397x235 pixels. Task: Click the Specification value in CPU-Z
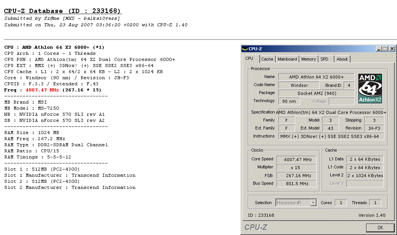[331, 112]
